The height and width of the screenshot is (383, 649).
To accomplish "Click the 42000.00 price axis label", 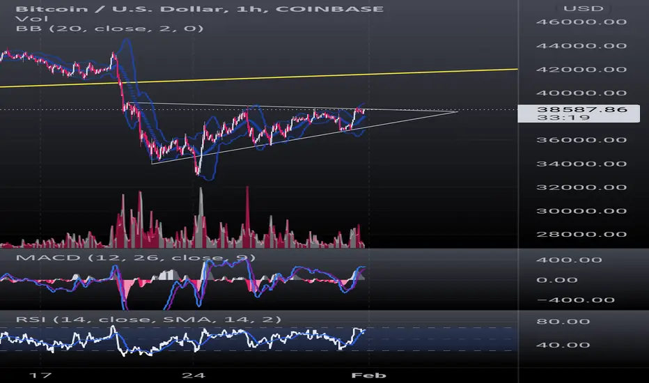I will (x=581, y=69).
